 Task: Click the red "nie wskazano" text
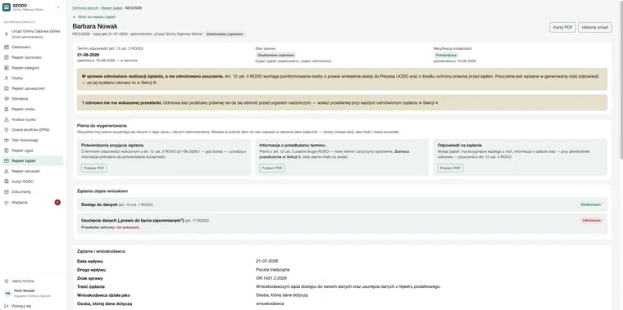tap(128, 227)
